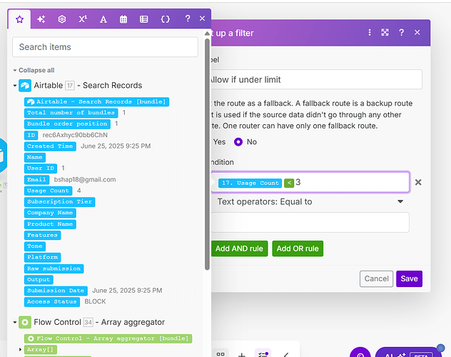
Task: Insert the Submission Date pill
Action: click(x=56, y=291)
